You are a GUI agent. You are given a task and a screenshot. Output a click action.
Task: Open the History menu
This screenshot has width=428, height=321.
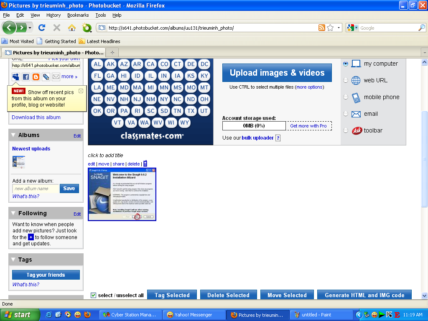pyautogui.click(x=53, y=15)
